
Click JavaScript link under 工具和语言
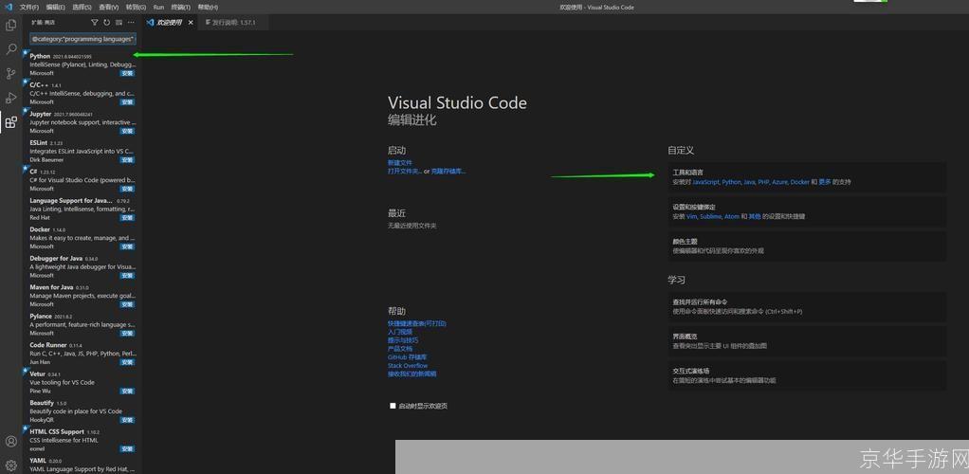tap(705, 182)
